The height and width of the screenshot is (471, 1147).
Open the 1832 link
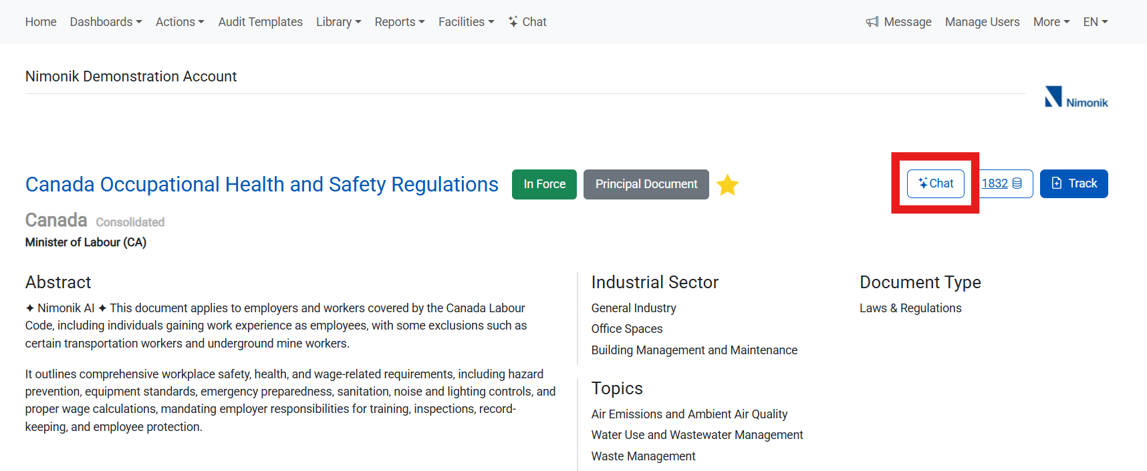click(x=995, y=183)
